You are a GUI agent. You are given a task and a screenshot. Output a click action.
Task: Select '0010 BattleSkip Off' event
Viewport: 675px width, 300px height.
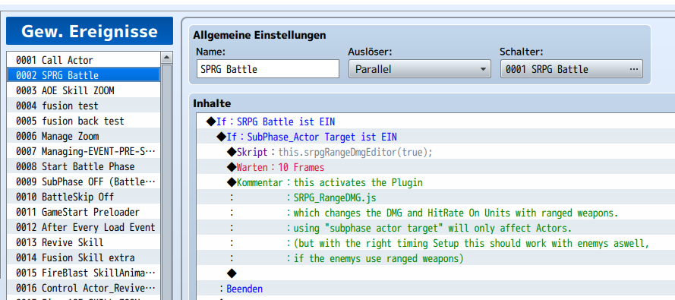(84, 197)
